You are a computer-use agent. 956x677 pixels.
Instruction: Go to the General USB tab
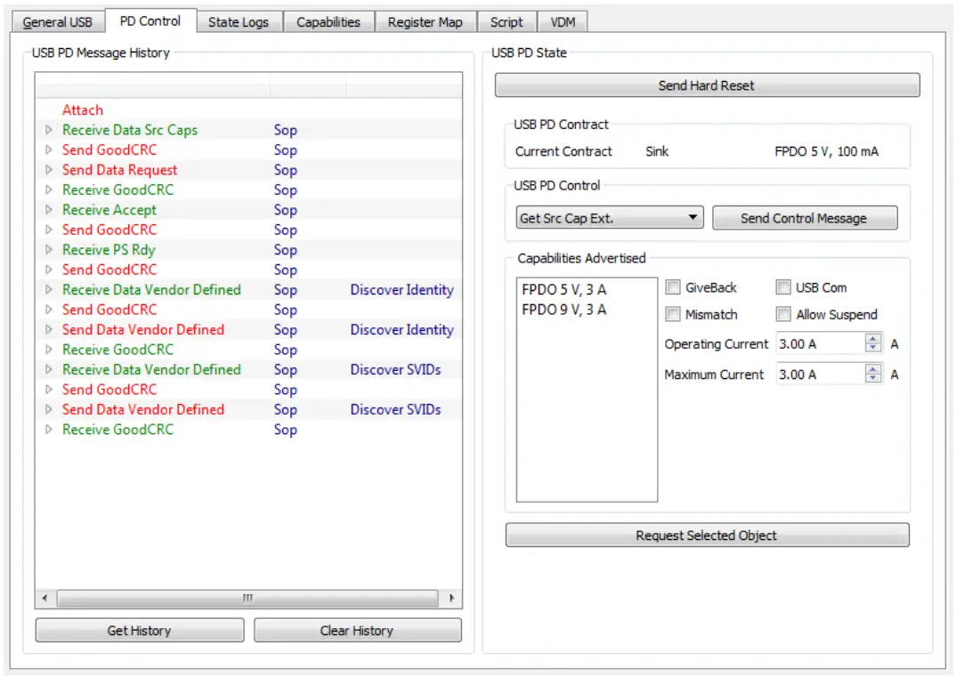tap(57, 21)
